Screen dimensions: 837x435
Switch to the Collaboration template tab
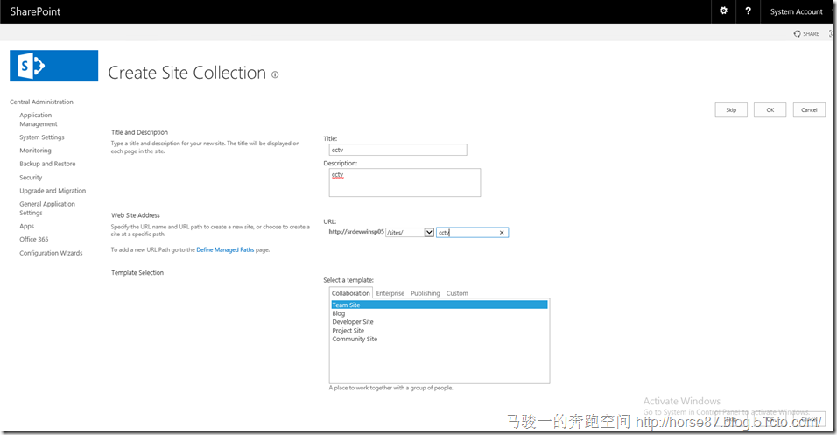pyautogui.click(x=351, y=293)
